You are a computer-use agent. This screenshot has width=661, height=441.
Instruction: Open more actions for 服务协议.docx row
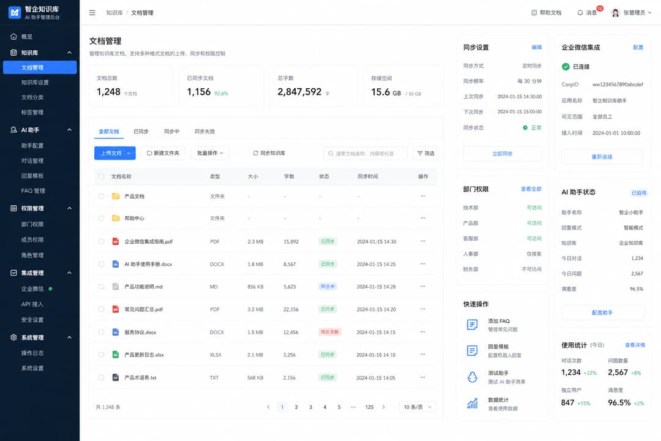point(423,332)
